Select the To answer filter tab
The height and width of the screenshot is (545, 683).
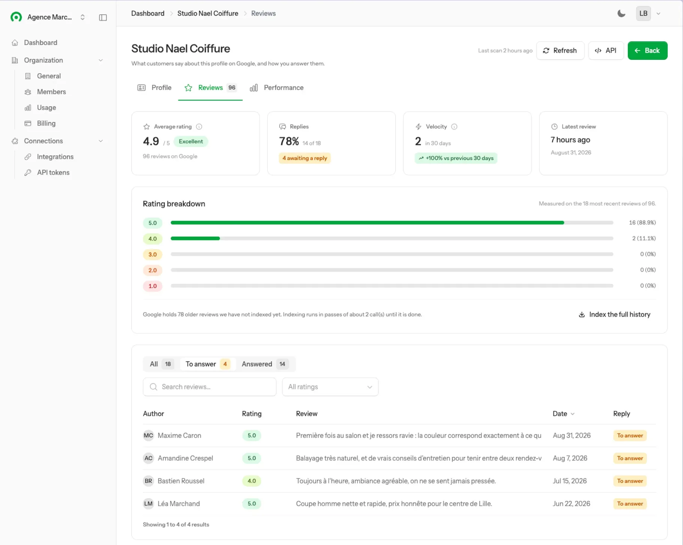(x=208, y=364)
